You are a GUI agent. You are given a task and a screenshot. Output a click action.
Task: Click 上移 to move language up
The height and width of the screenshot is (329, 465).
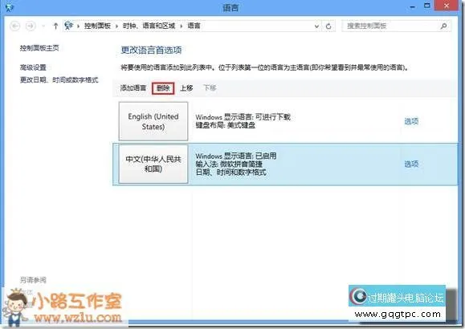[186, 88]
